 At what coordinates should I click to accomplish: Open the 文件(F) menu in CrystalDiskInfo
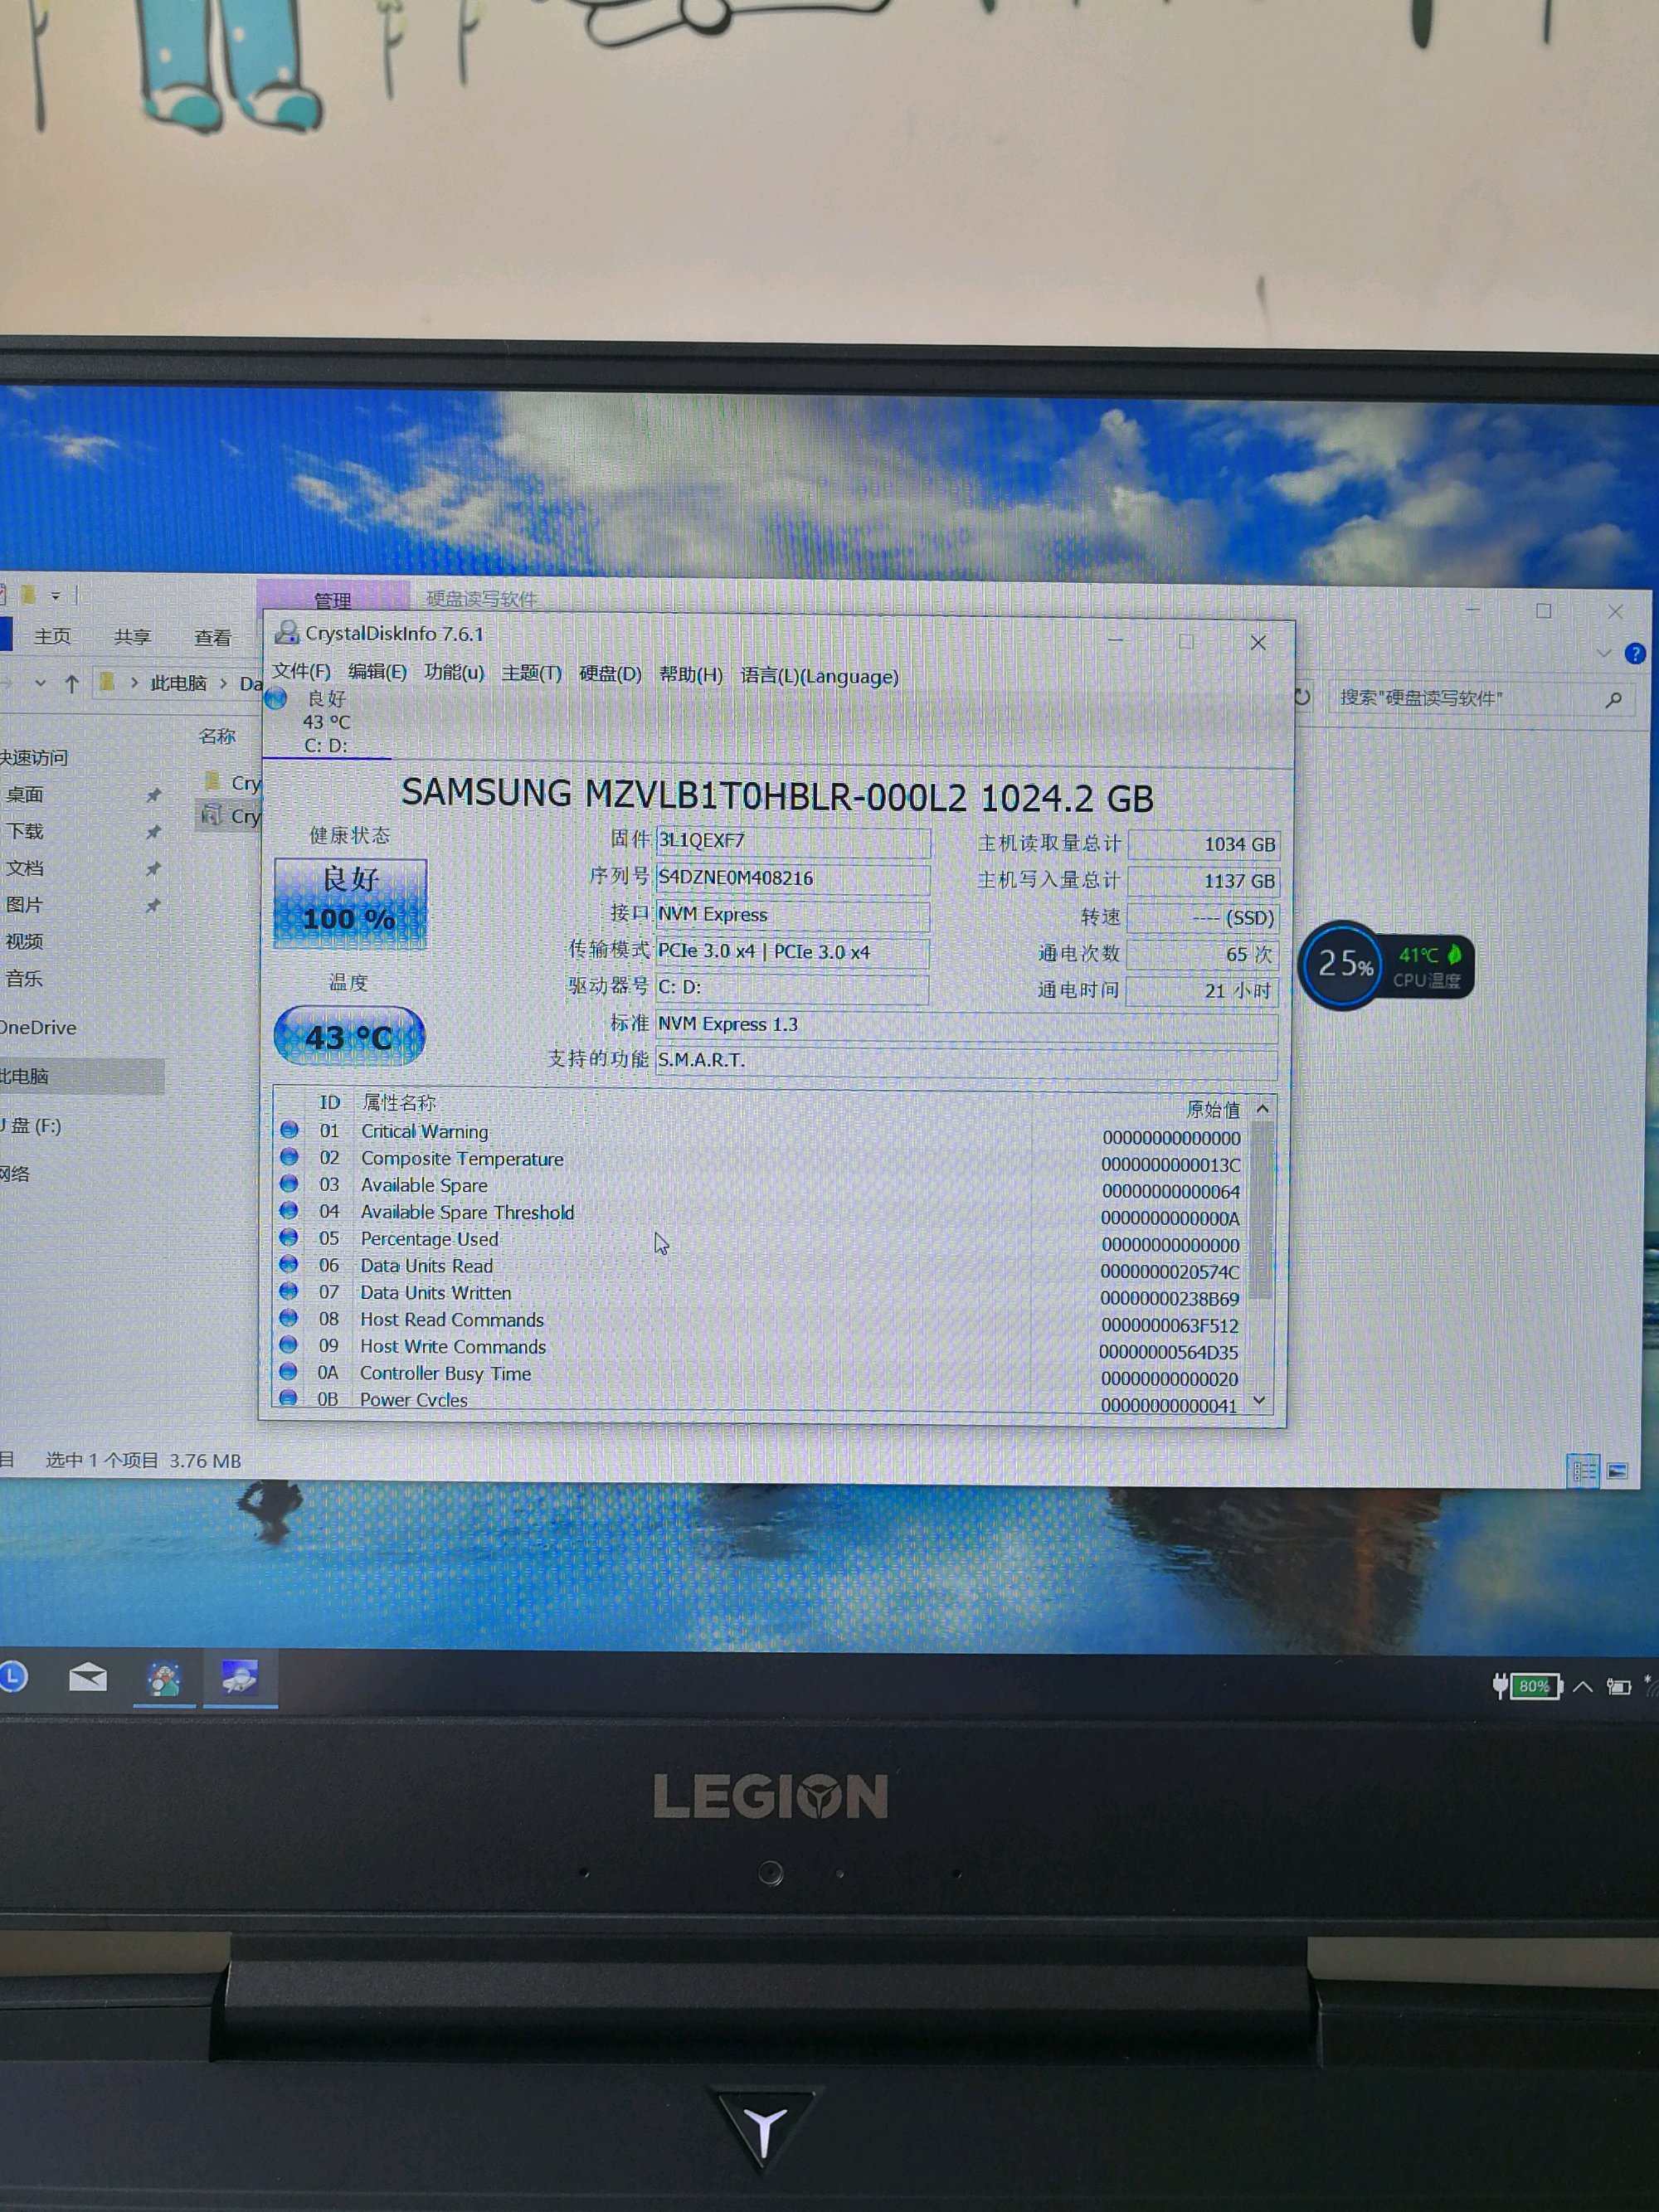pos(301,671)
